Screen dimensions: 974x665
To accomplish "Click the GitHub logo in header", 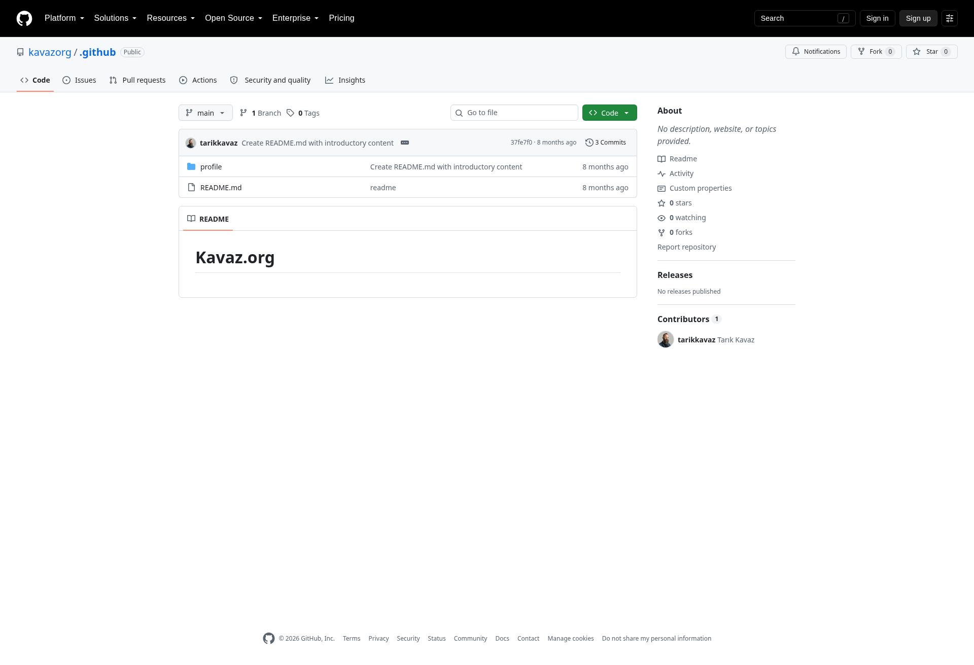I will tap(24, 18).
